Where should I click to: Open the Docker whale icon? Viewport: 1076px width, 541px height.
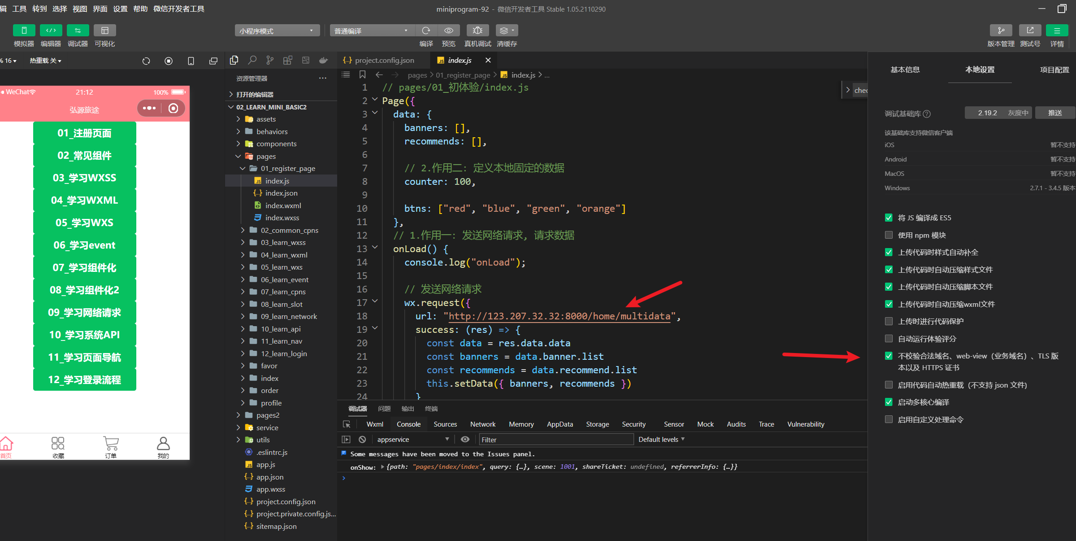pyautogui.click(x=324, y=60)
